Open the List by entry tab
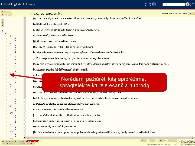The image size is (195, 146). pyautogui.click(x=7, y=141)
